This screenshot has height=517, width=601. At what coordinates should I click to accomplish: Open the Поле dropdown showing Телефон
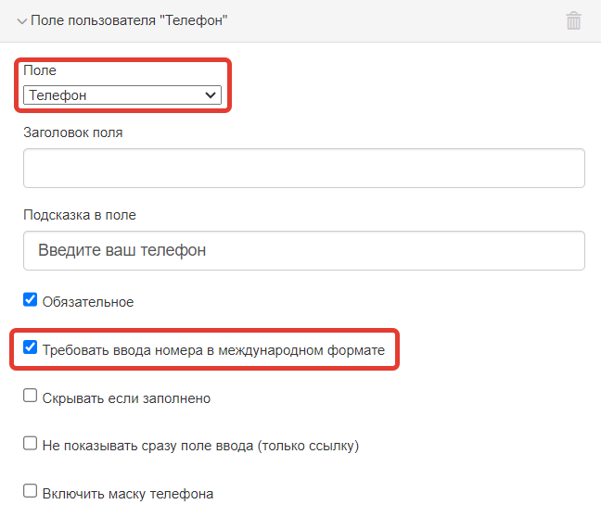click(122, 95)
